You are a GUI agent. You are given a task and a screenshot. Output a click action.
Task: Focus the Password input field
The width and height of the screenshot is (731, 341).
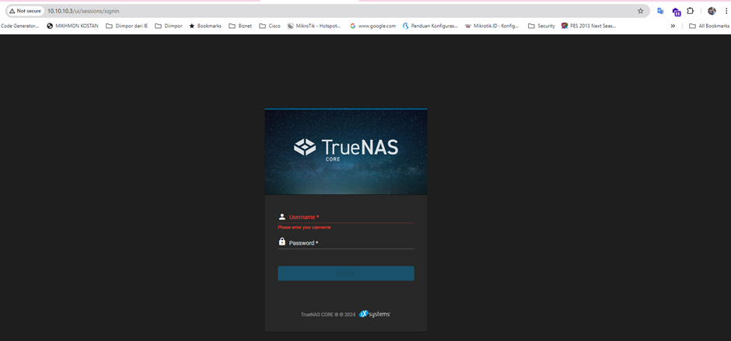[350, 242]
